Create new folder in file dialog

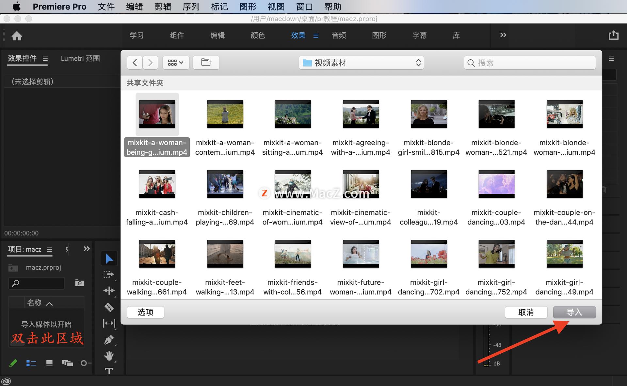206,62
